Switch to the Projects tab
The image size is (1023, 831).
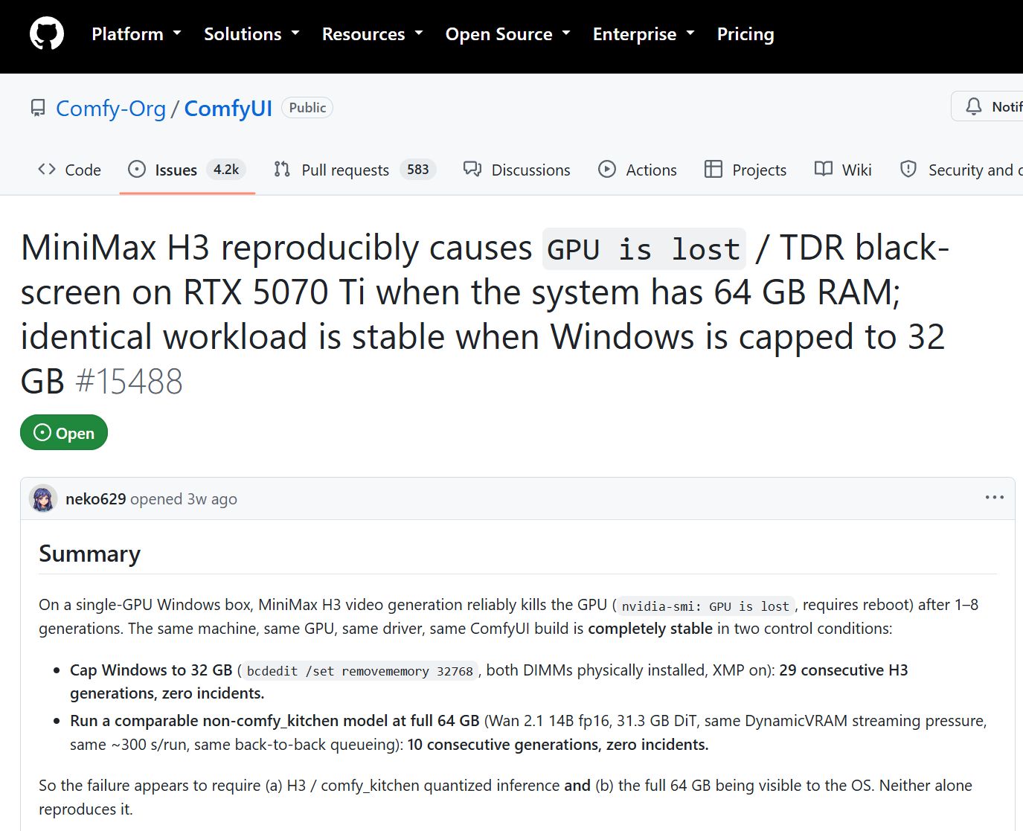[x=745, y=170]
